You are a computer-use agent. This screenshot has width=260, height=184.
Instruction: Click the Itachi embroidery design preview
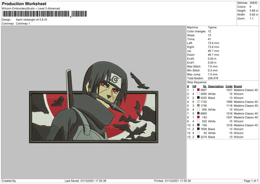pos(94,102)
